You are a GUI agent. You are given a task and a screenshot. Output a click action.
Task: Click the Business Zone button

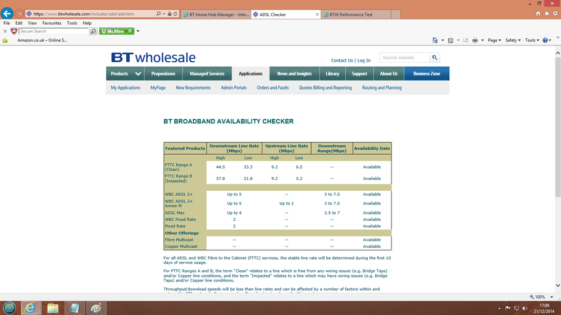click(x=426, y=73)
